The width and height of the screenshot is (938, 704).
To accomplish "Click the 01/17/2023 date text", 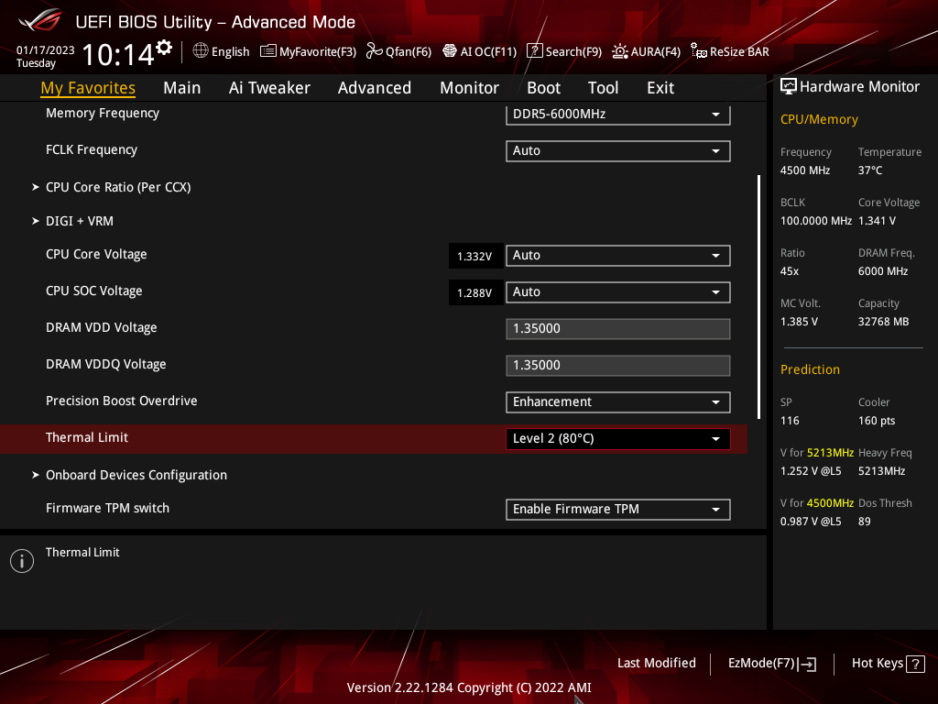I will tap(46, 50).
